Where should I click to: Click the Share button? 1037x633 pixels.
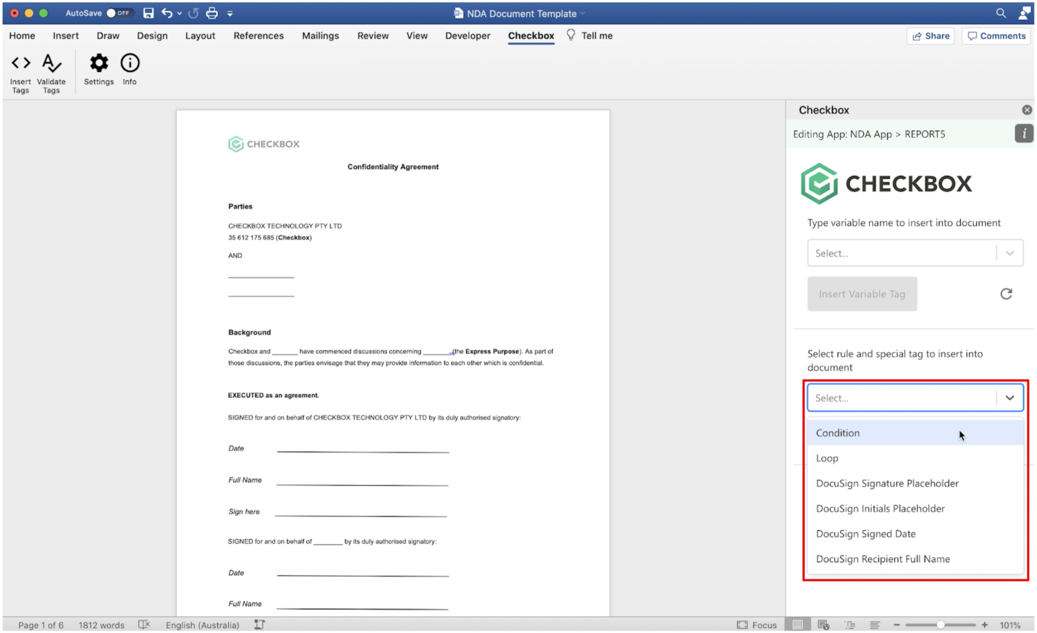pos(930,36)
